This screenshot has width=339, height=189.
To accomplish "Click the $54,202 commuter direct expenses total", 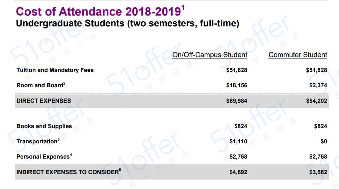I will pos(316,101).
